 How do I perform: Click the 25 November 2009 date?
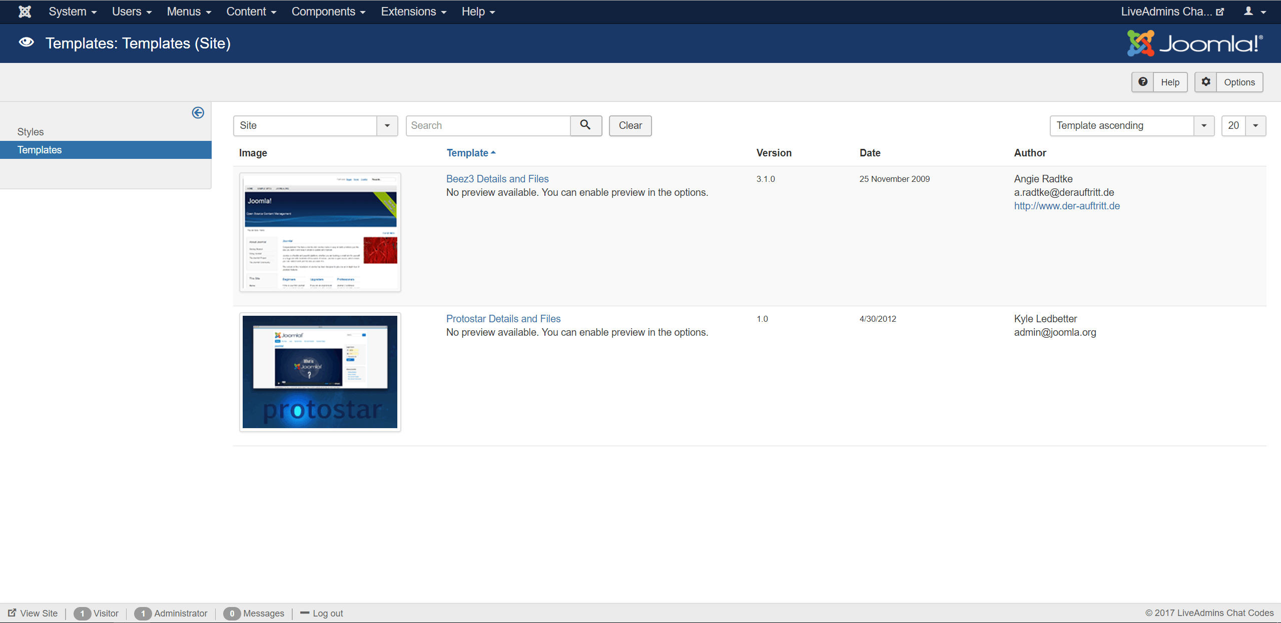point(895,179)
